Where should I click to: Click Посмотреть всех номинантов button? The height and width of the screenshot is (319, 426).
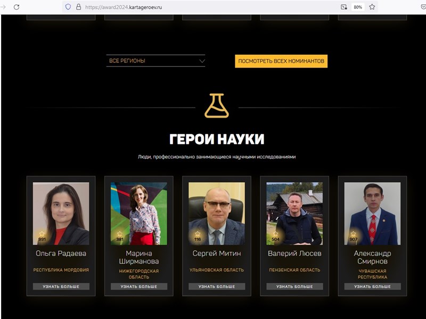tap(281, 61)
